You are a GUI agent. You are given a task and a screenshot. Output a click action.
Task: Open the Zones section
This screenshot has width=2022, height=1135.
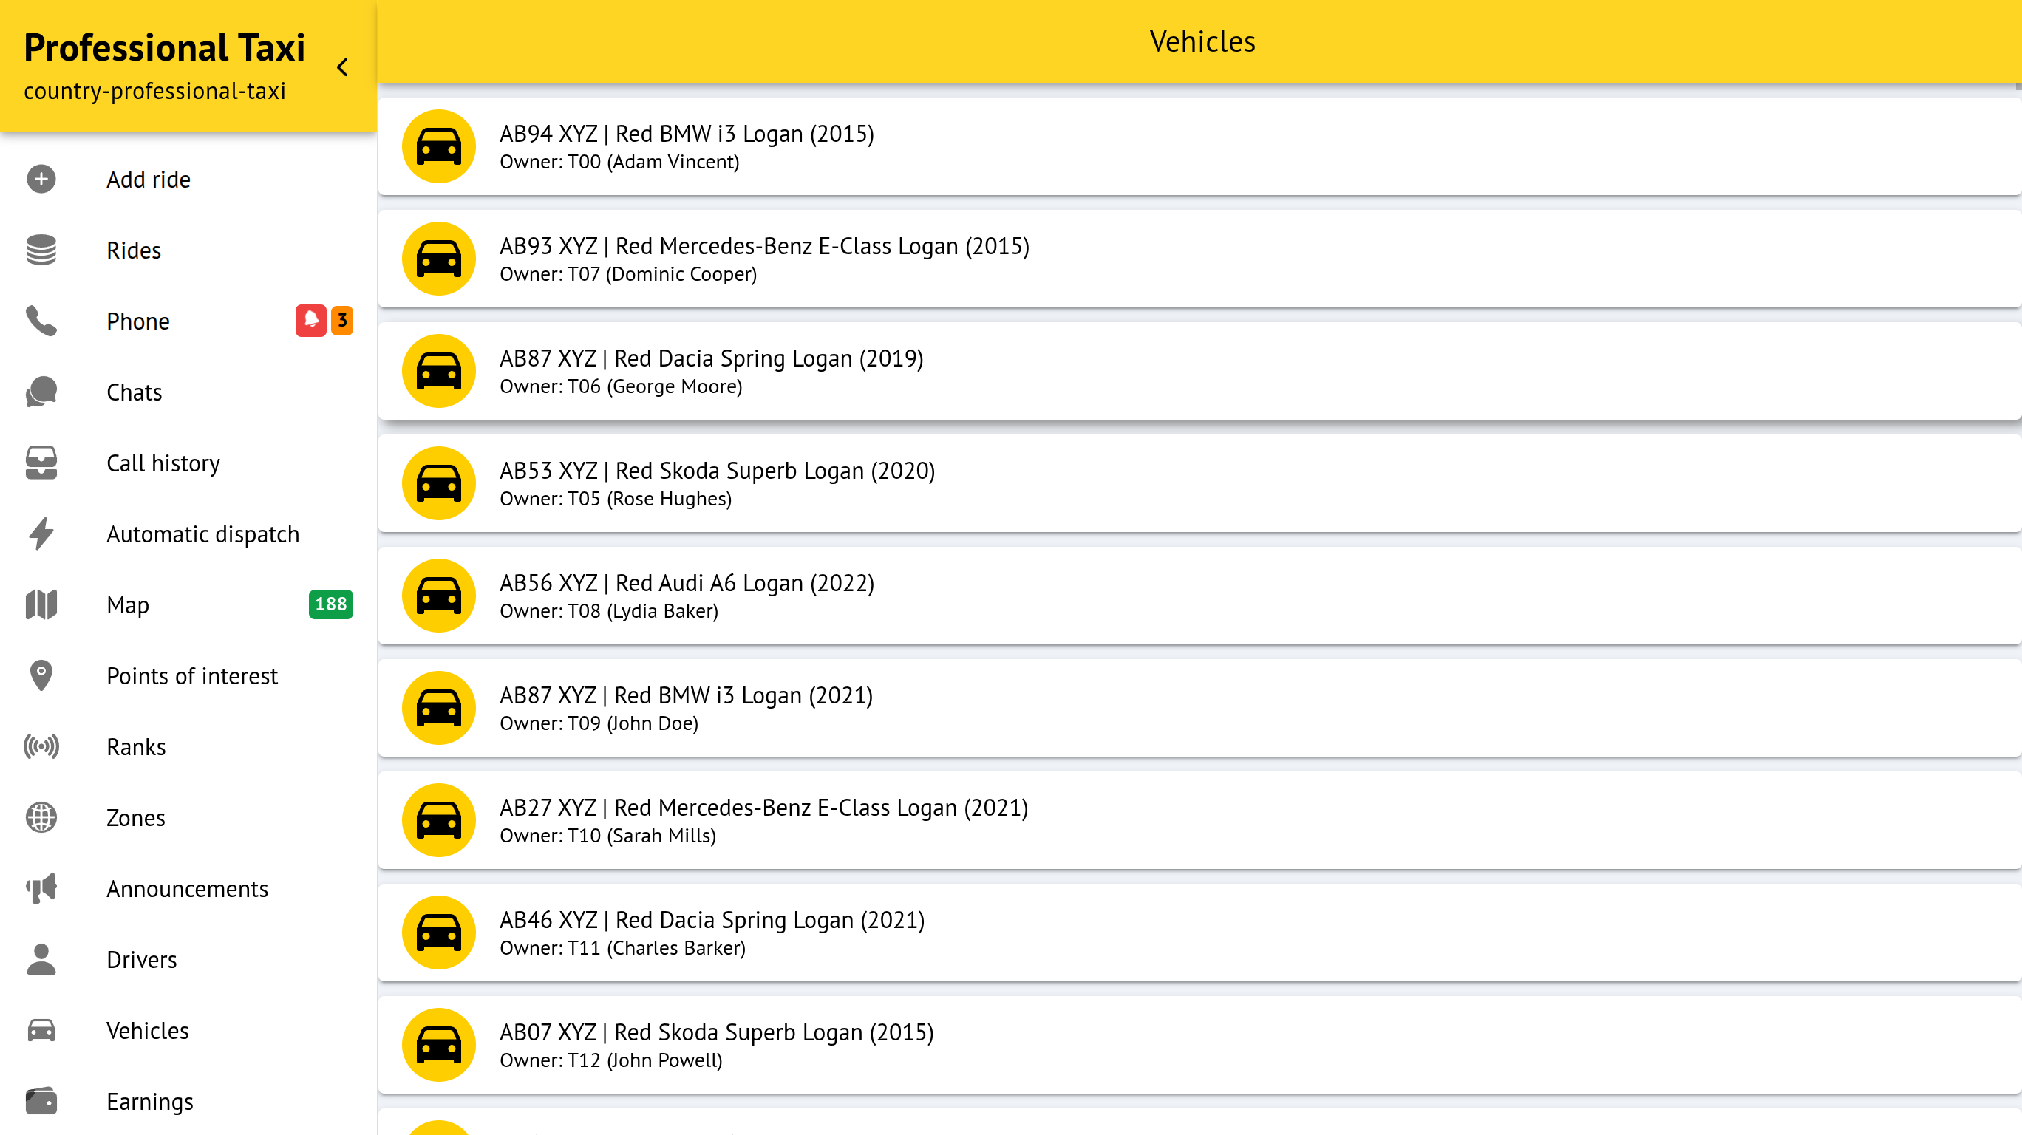tap(136, 818)
